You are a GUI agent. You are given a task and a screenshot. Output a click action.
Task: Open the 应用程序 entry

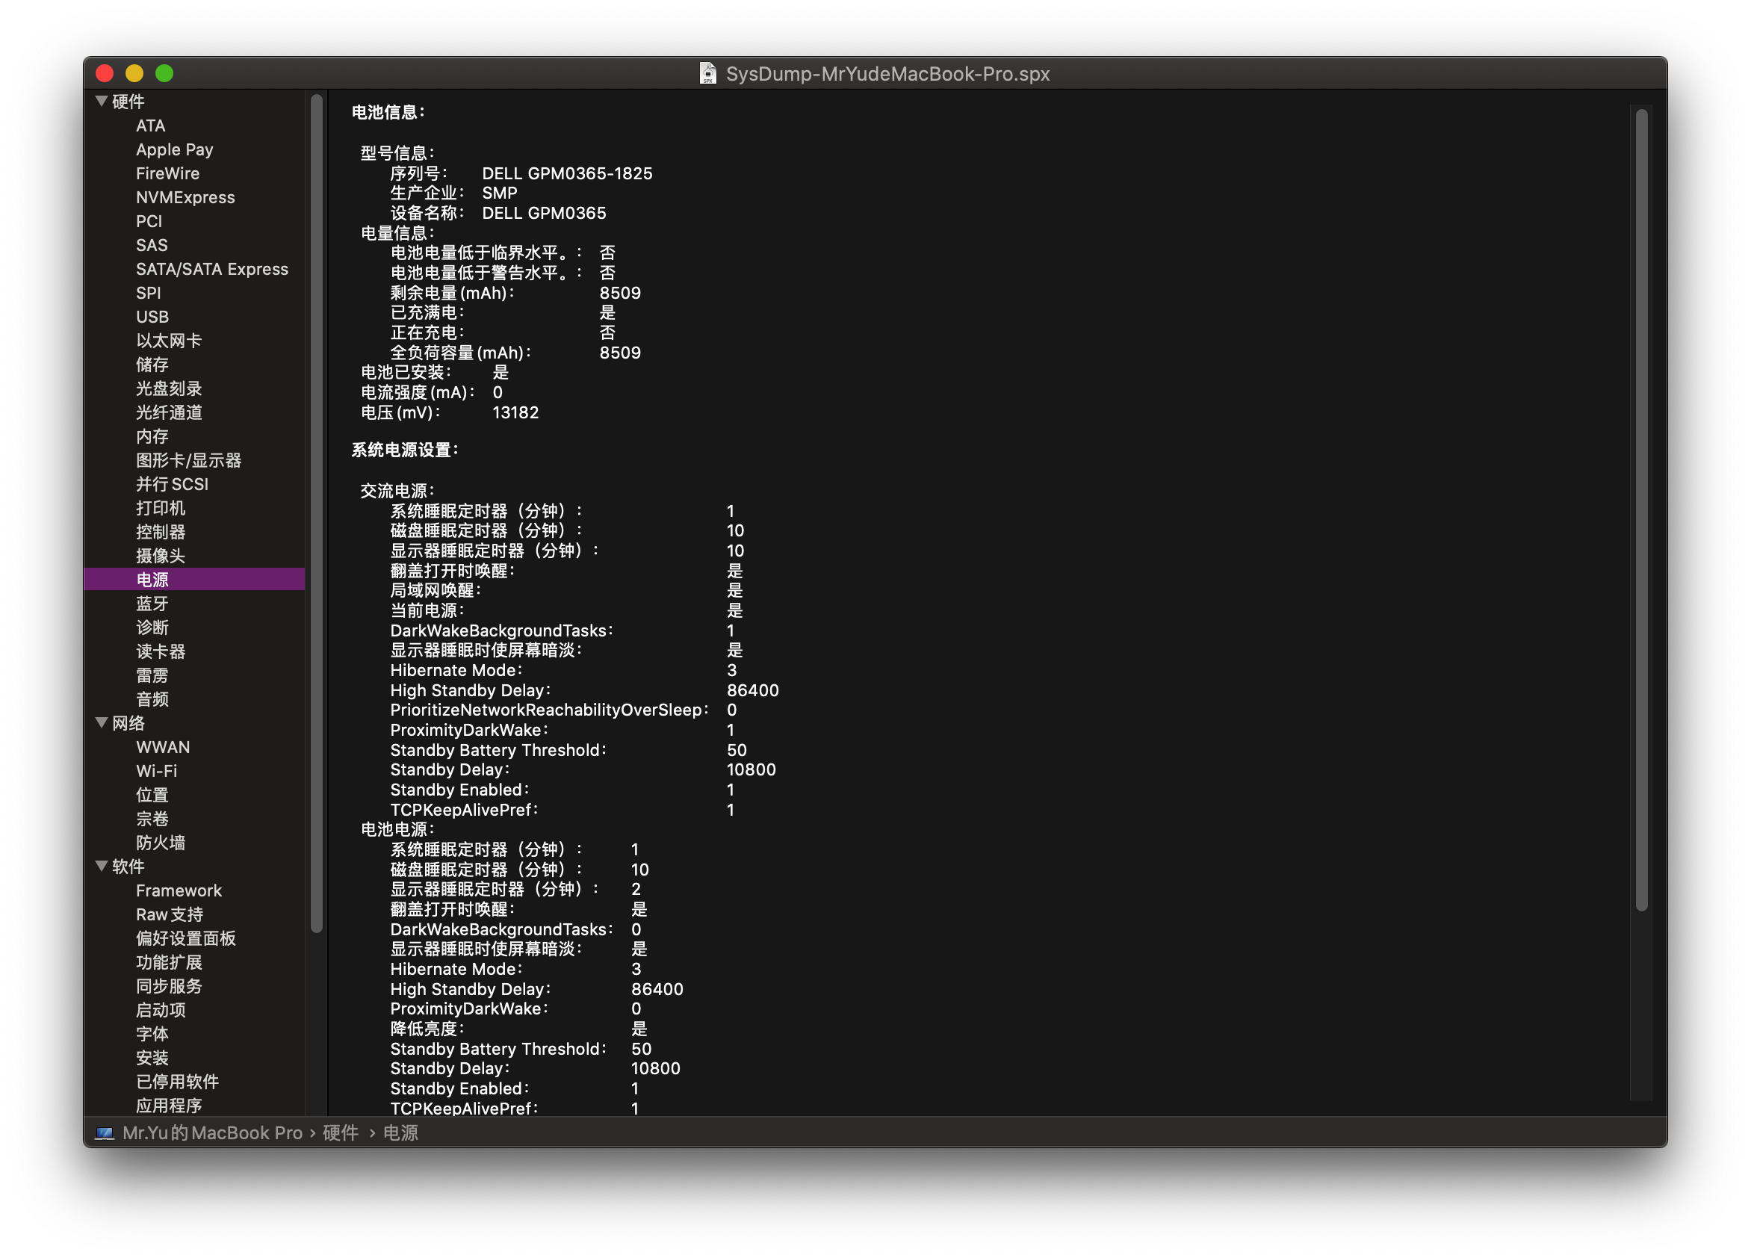coord(169,1106)
